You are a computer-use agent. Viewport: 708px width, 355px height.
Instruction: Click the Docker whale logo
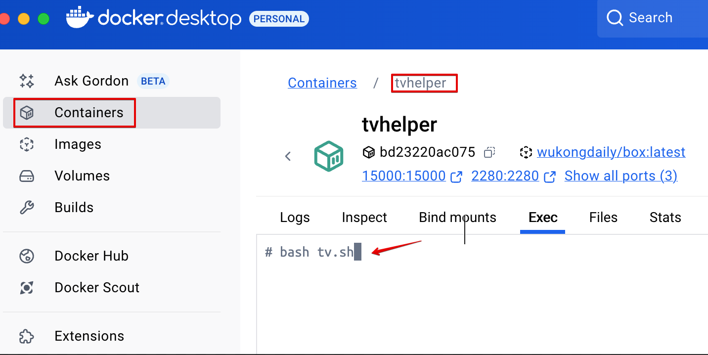[x=80, y=18]
